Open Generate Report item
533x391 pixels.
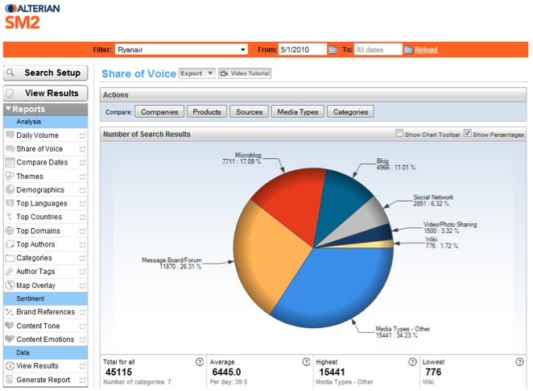pyautogui.click(x=43, y=380)
